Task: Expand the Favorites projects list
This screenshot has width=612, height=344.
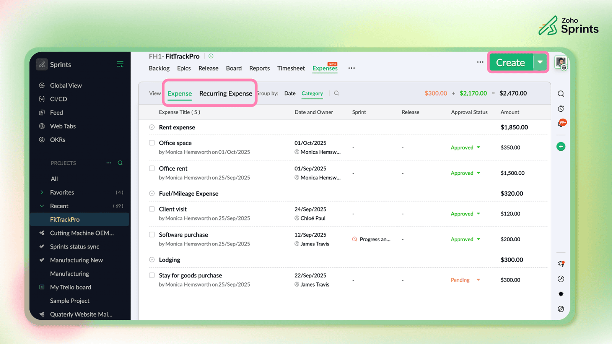Action: (42, 193)
